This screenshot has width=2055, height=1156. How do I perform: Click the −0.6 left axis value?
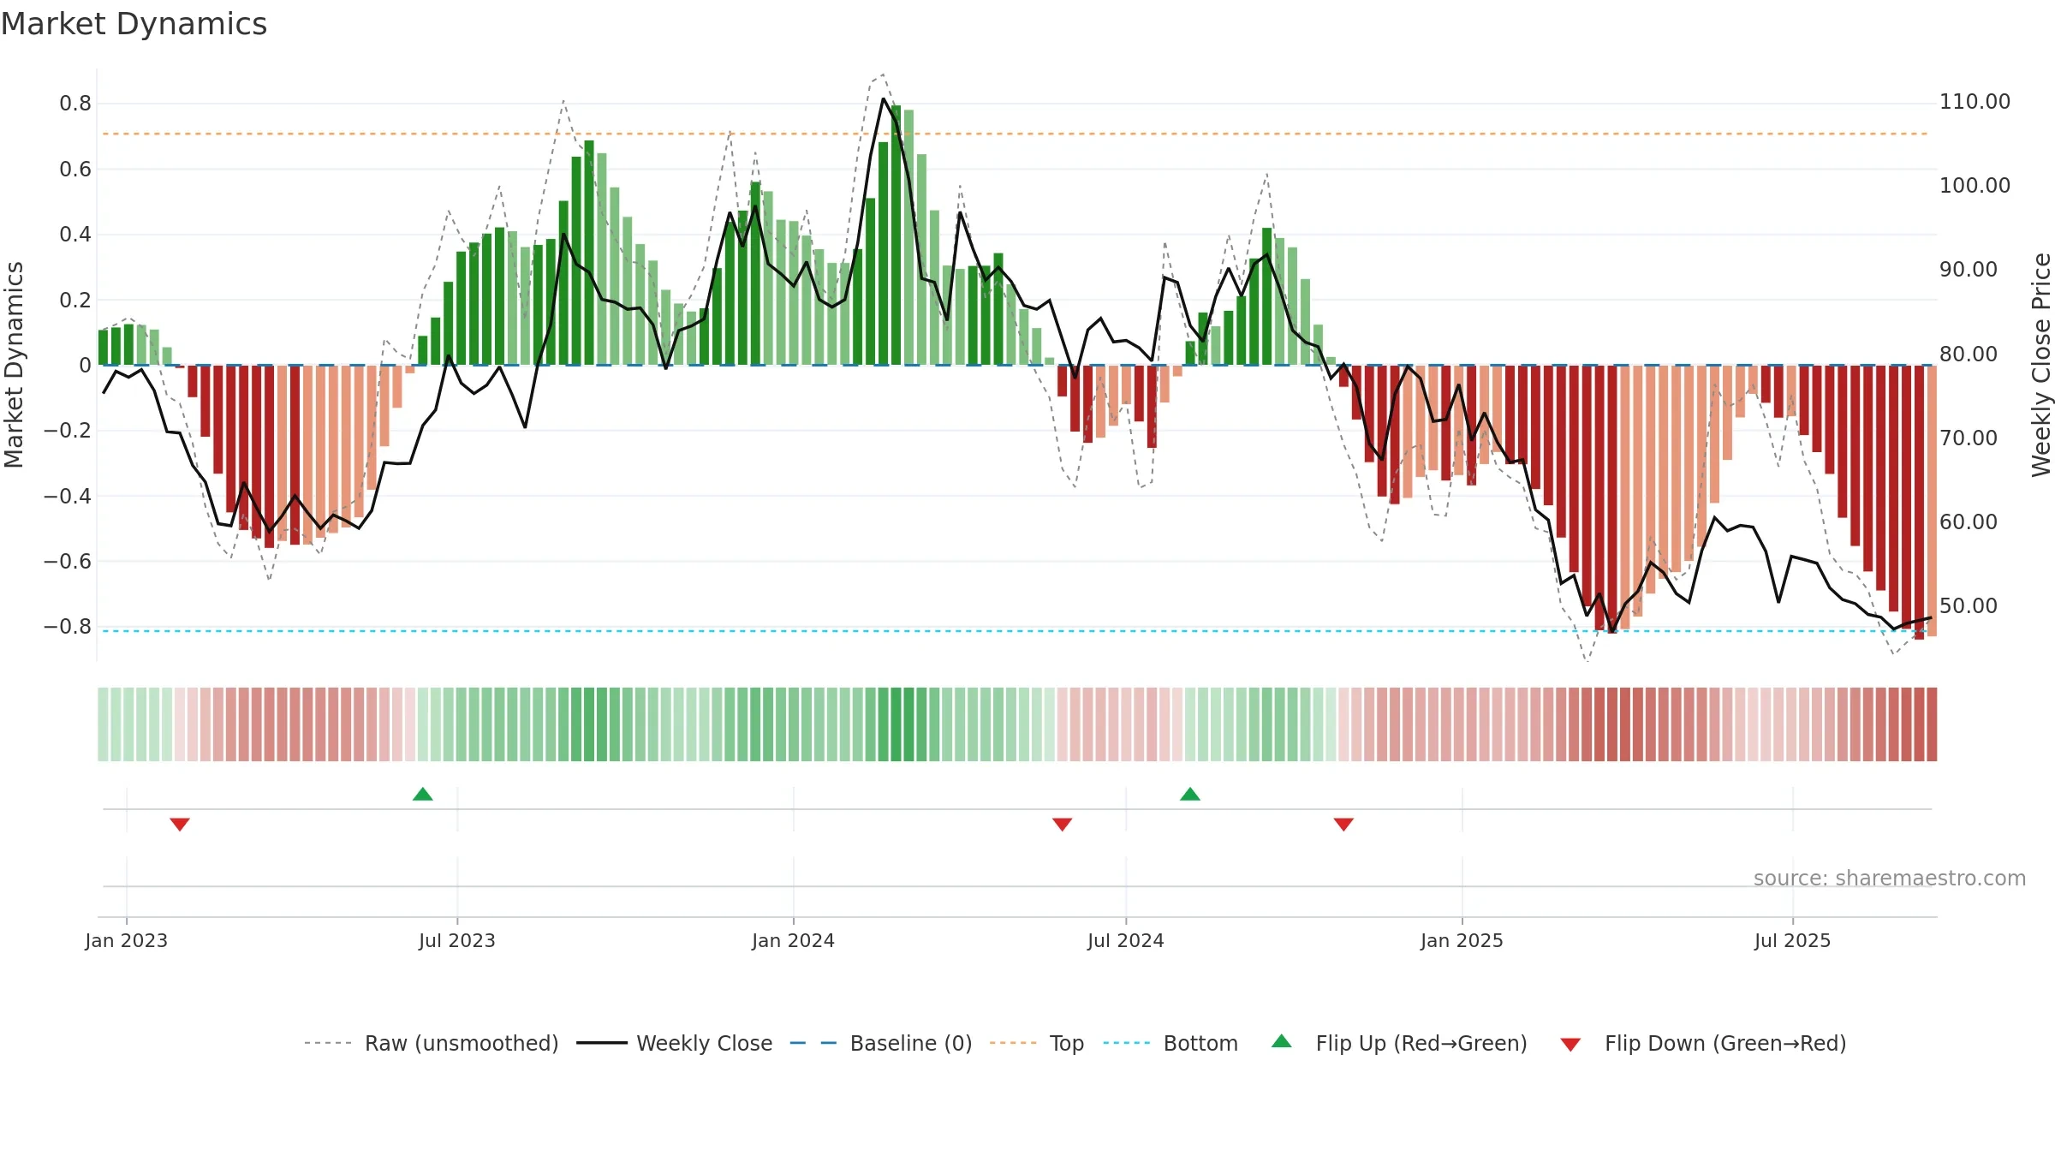(67, 562)
